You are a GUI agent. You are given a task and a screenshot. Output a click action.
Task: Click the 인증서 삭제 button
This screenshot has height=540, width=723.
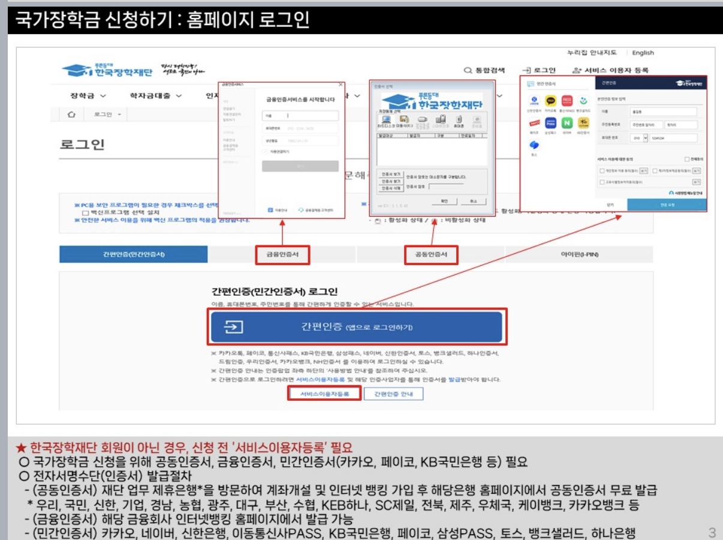[391, 188]
